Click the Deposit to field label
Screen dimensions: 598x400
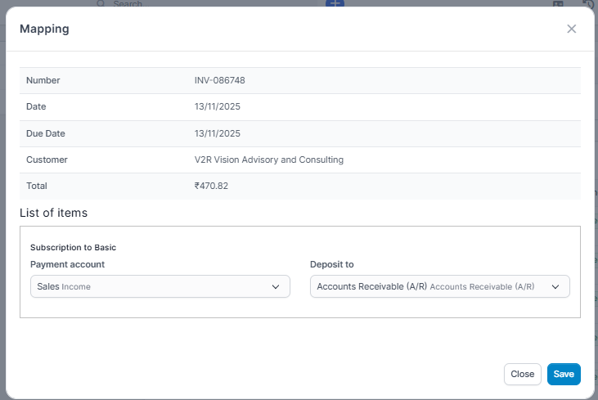331,264
